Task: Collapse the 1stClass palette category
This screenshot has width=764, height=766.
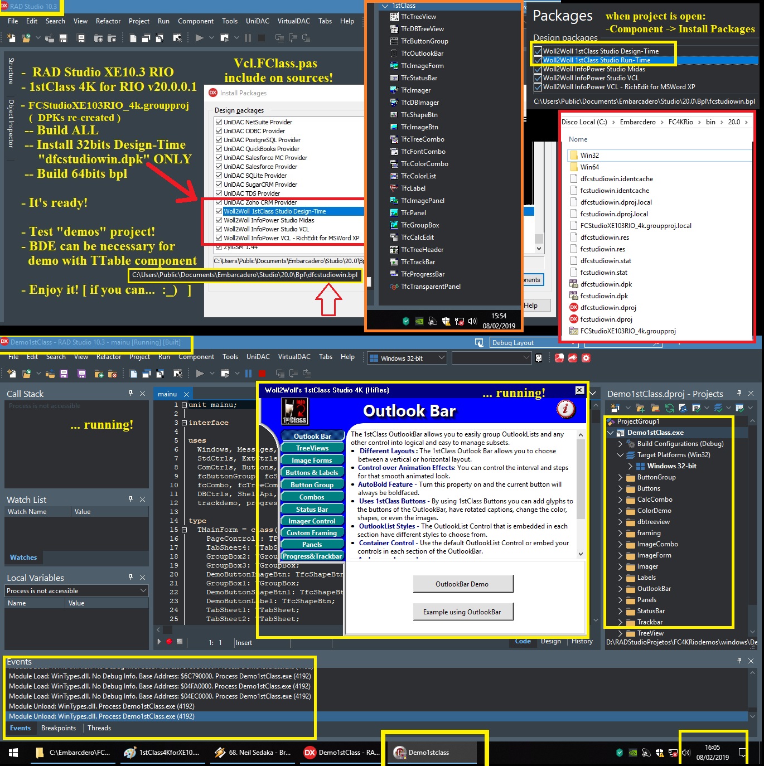Action: (385, 6)
